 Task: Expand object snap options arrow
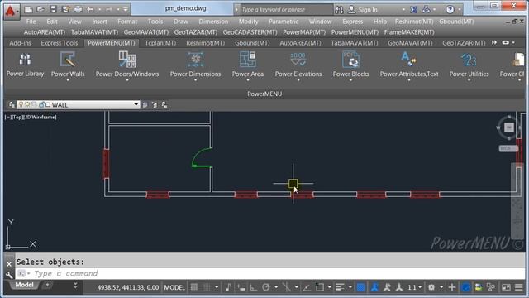(329, 287)
